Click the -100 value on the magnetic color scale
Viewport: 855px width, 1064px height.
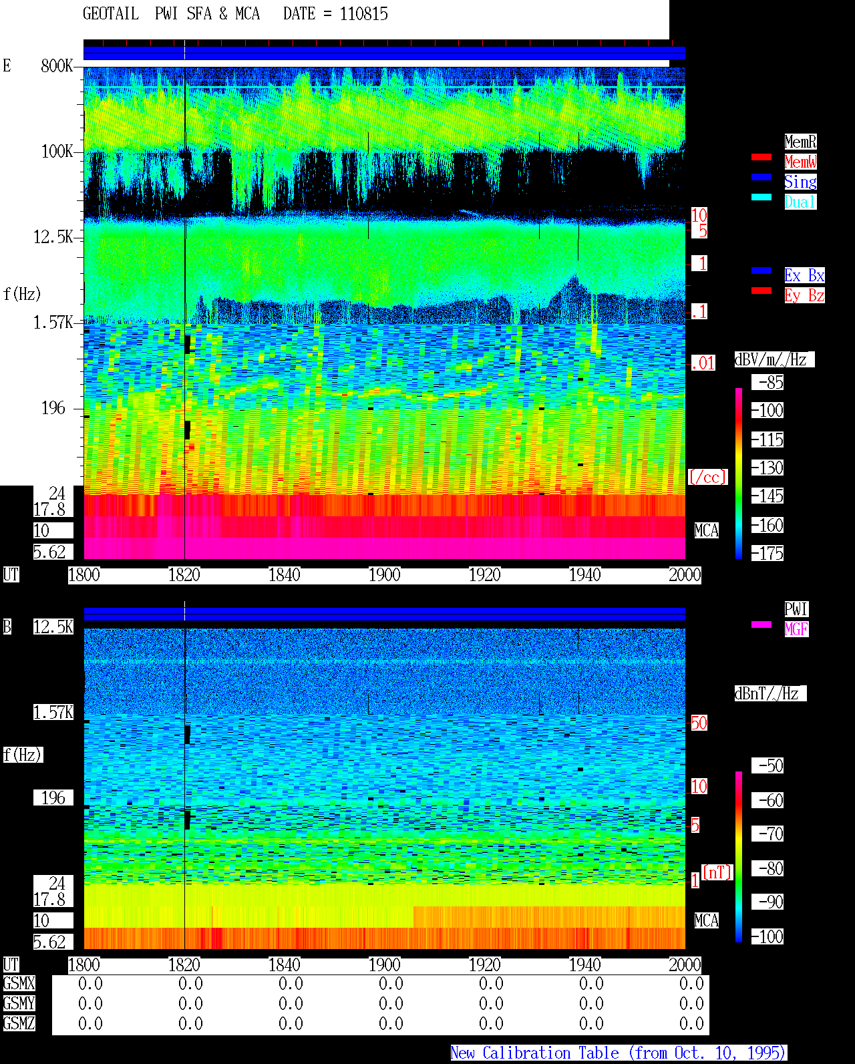(x=768, y=936)
